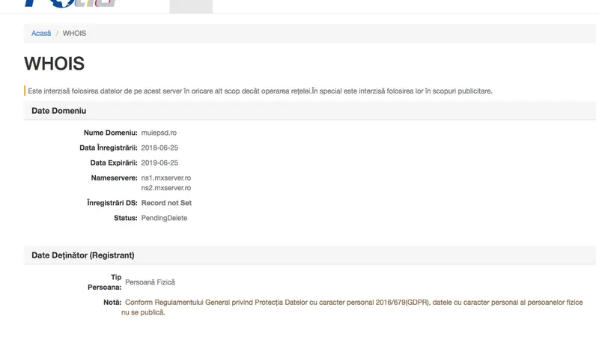Click the large WHOIS page heading
This screenshot has width=599, height=337.
tap(54, 64)
